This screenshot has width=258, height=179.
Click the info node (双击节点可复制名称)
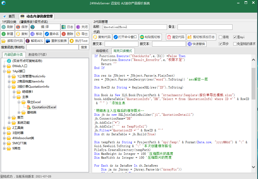(x=27, y=61)
